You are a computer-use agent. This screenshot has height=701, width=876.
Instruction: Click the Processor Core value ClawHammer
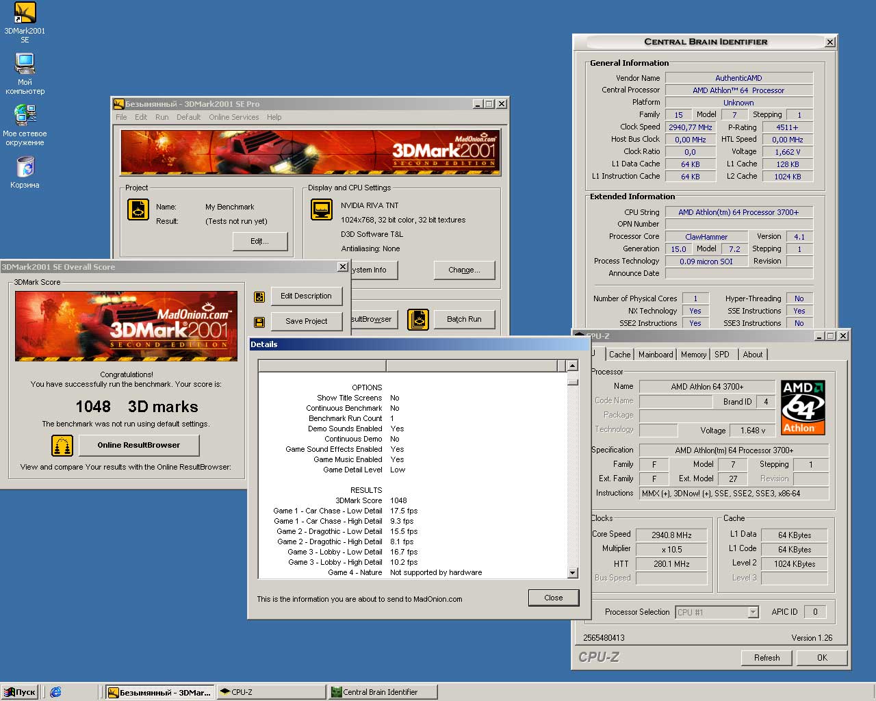coord(706,237)
